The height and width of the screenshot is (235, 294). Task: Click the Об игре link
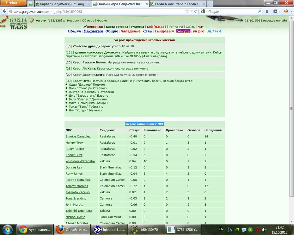tap(88, 21)
